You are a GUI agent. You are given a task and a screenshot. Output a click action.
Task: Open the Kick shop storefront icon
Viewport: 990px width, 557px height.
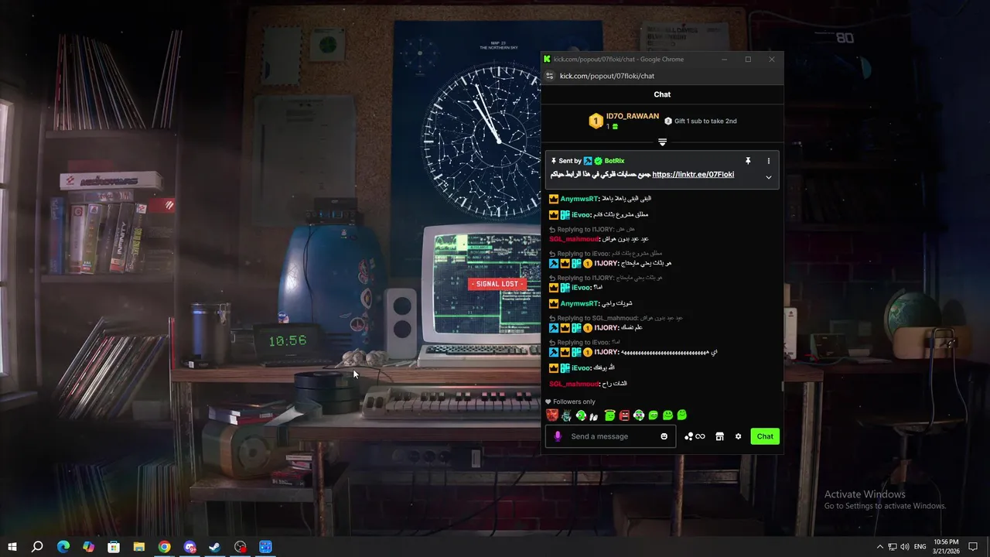coord(719,436)
